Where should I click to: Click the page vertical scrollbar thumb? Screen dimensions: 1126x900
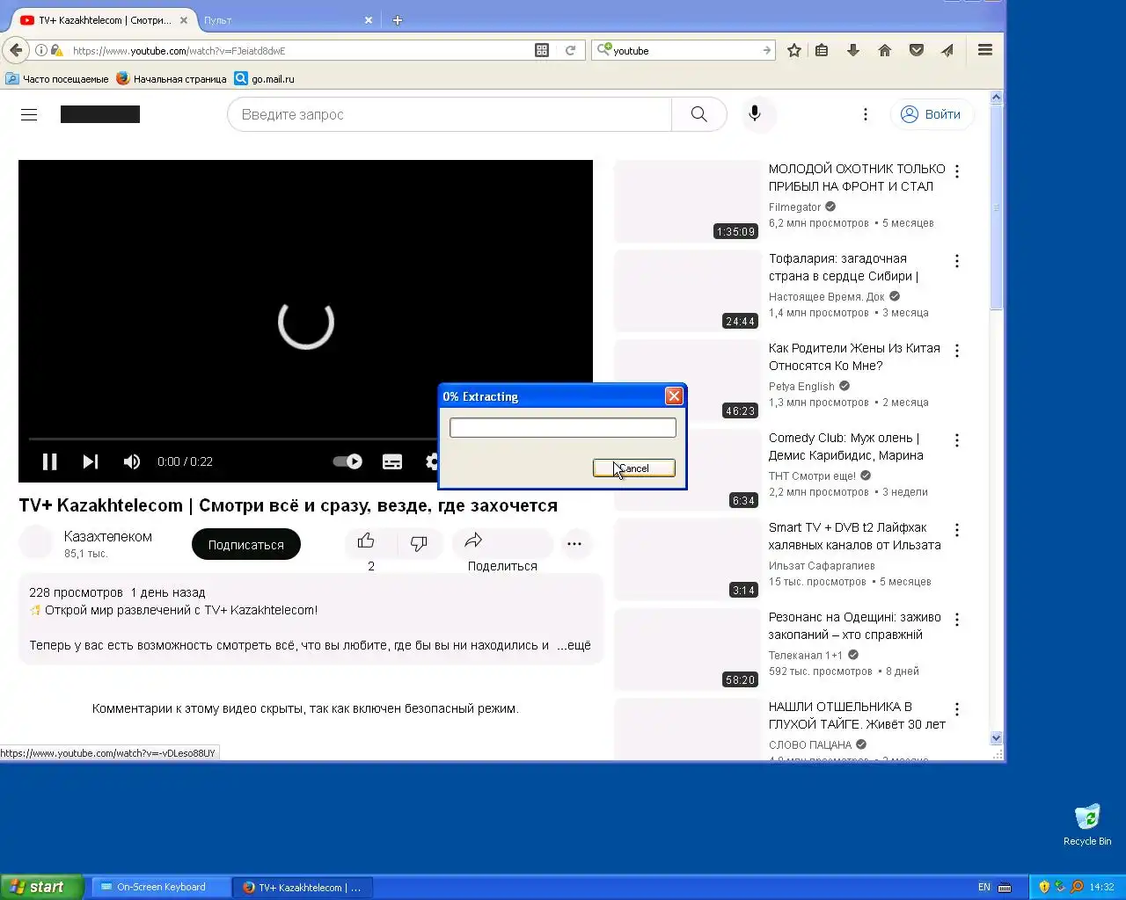(x=997, y=207)
